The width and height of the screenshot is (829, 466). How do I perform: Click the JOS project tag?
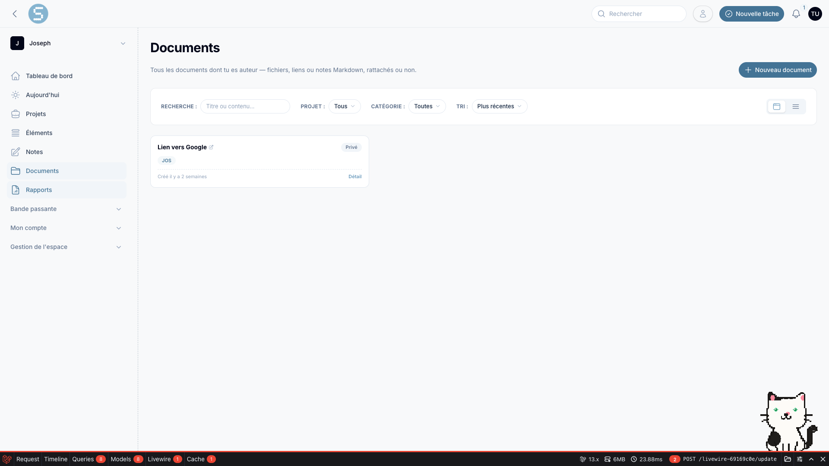point(167,161)
